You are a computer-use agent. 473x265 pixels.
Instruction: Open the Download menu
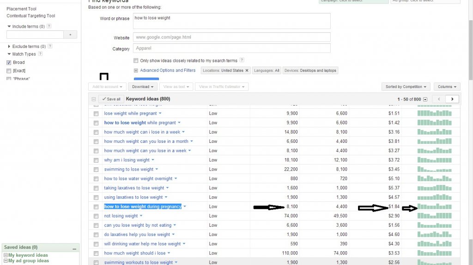pyautogui.click(x=142, y=87)
